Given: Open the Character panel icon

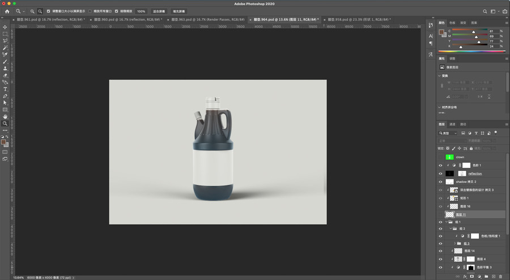Looking at the screenshot, I should pos(431,36).
